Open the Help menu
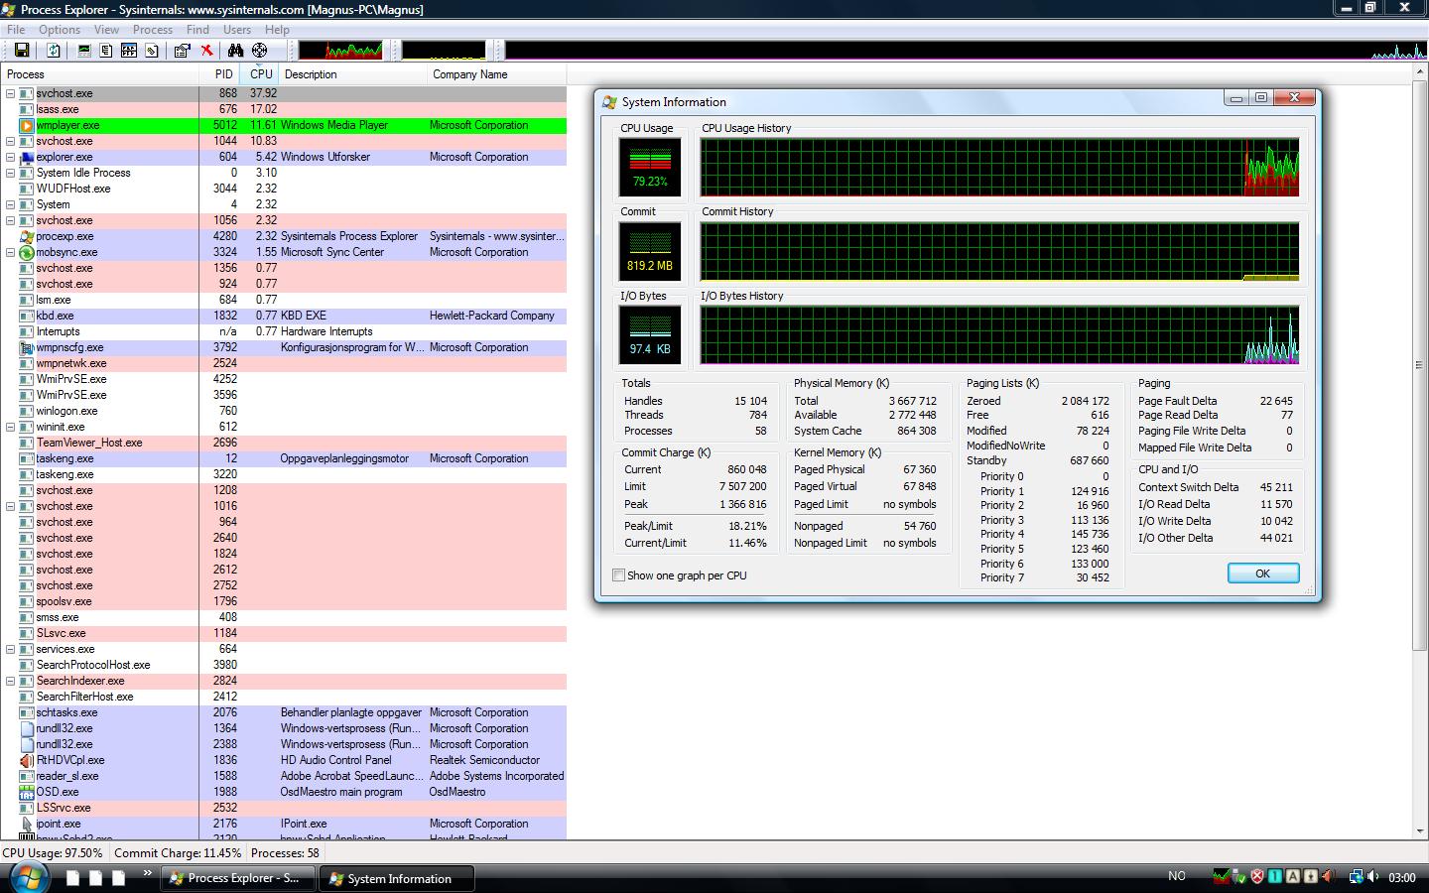 [x=277, y=30]
